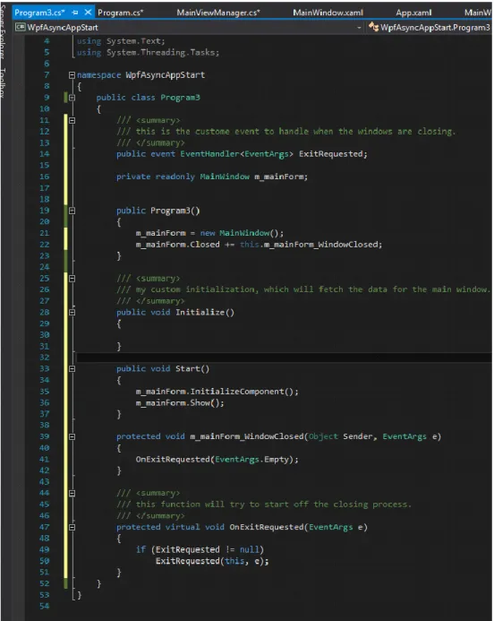Collapse the summary comment on line 25
Viewport: 494px width, 621px height.
(72, 279)
